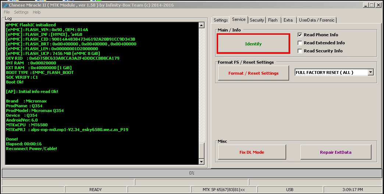This screenshot has width=384, height=194.
Task: Enable the Read Extended Info checkbox
Action: pyautogui.click(x=300, y=43)
